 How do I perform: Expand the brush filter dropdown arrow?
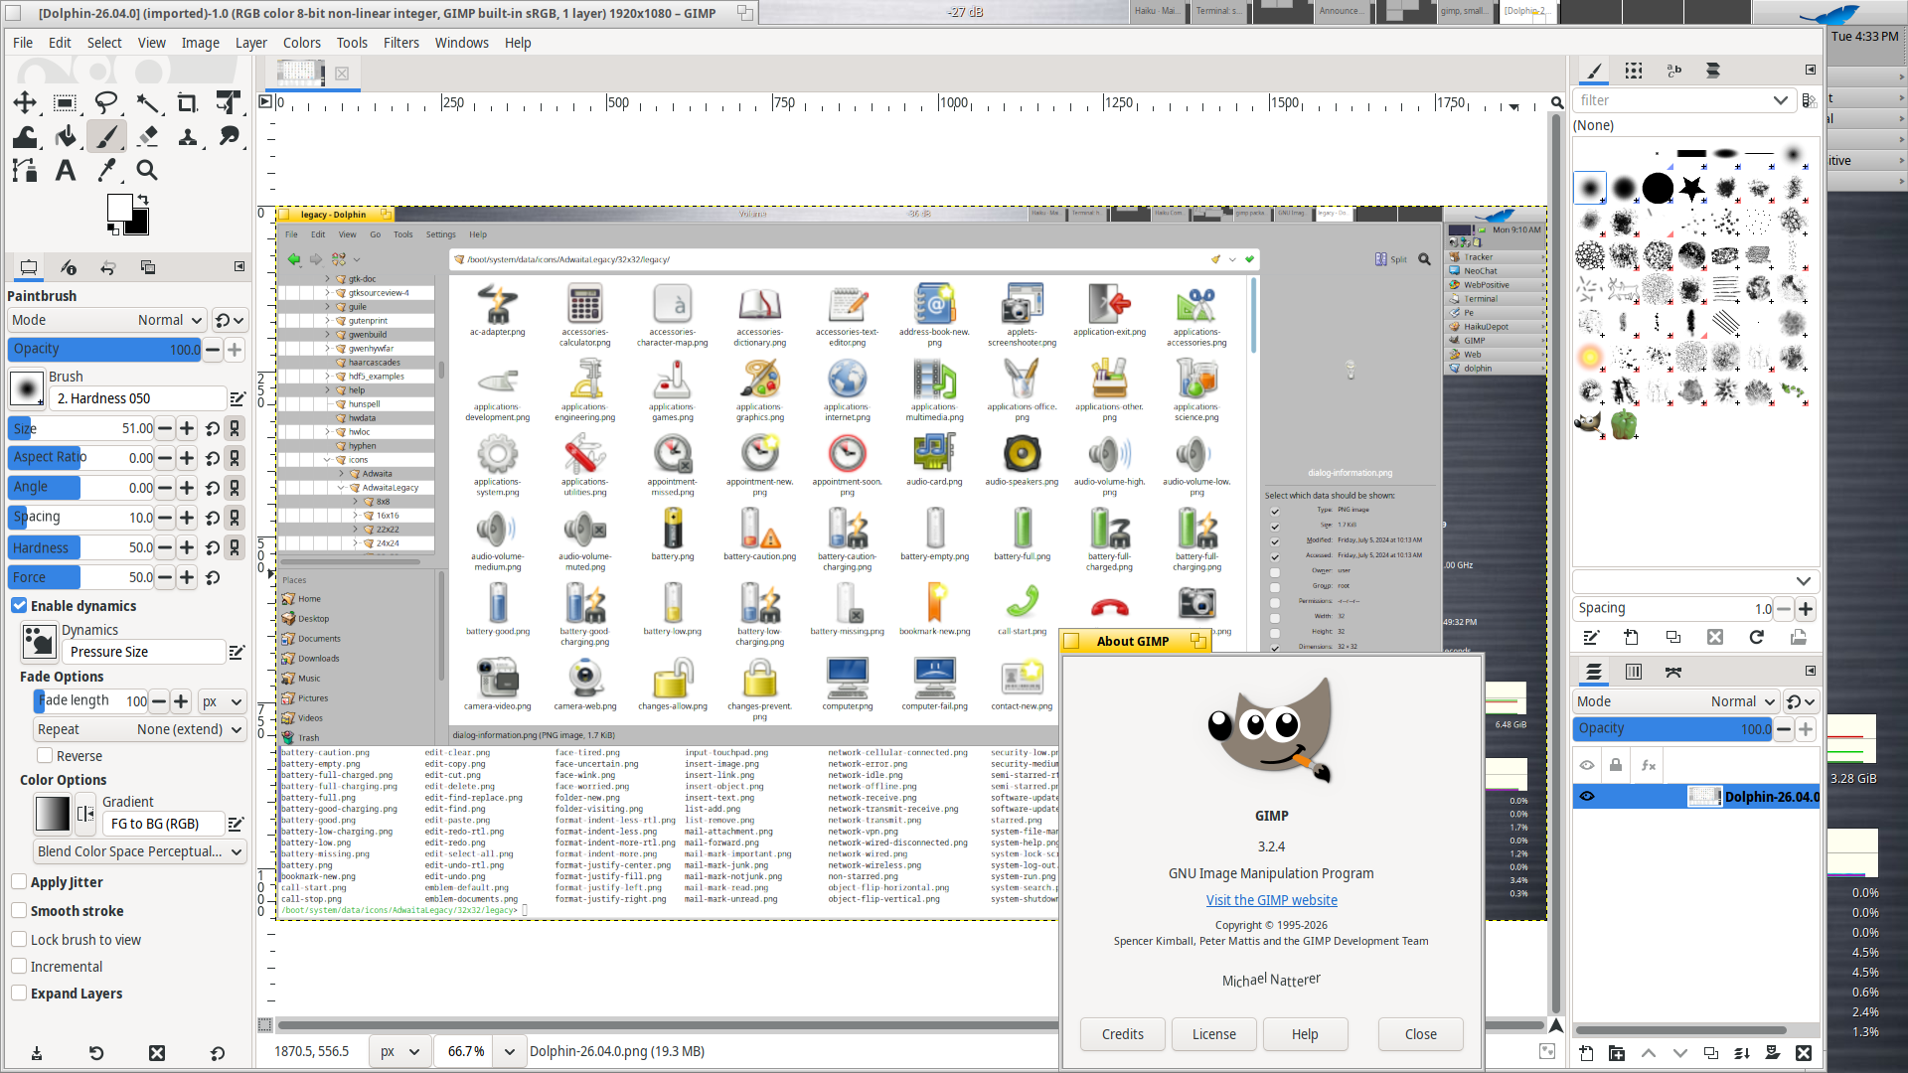1780,100
